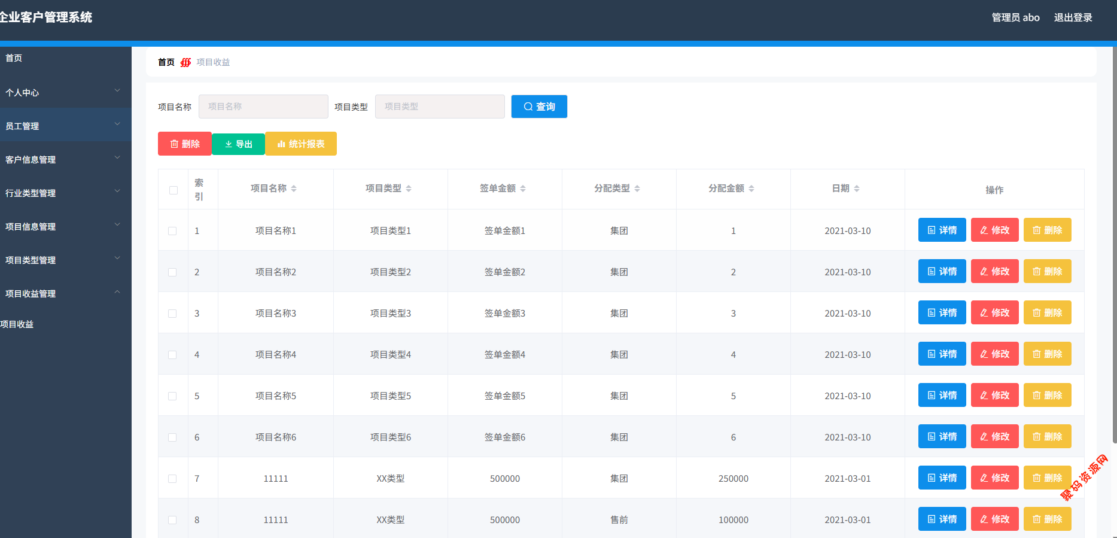Screen dimensions: 1117x538
Task: Expand the 客户信息管理 sidebar menu
Action: (65, 159)
